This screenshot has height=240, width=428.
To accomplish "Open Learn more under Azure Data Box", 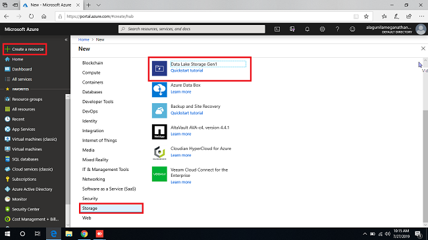I will 180,91.
